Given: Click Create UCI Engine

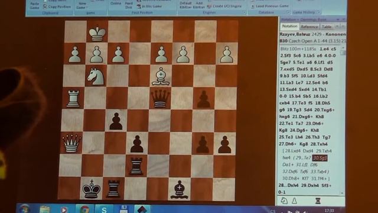Looking at the screenshot, I should coord(224,7).
